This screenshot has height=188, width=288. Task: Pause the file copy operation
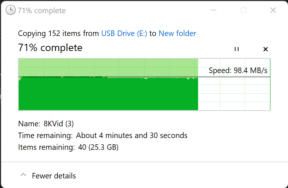point(237,49)
